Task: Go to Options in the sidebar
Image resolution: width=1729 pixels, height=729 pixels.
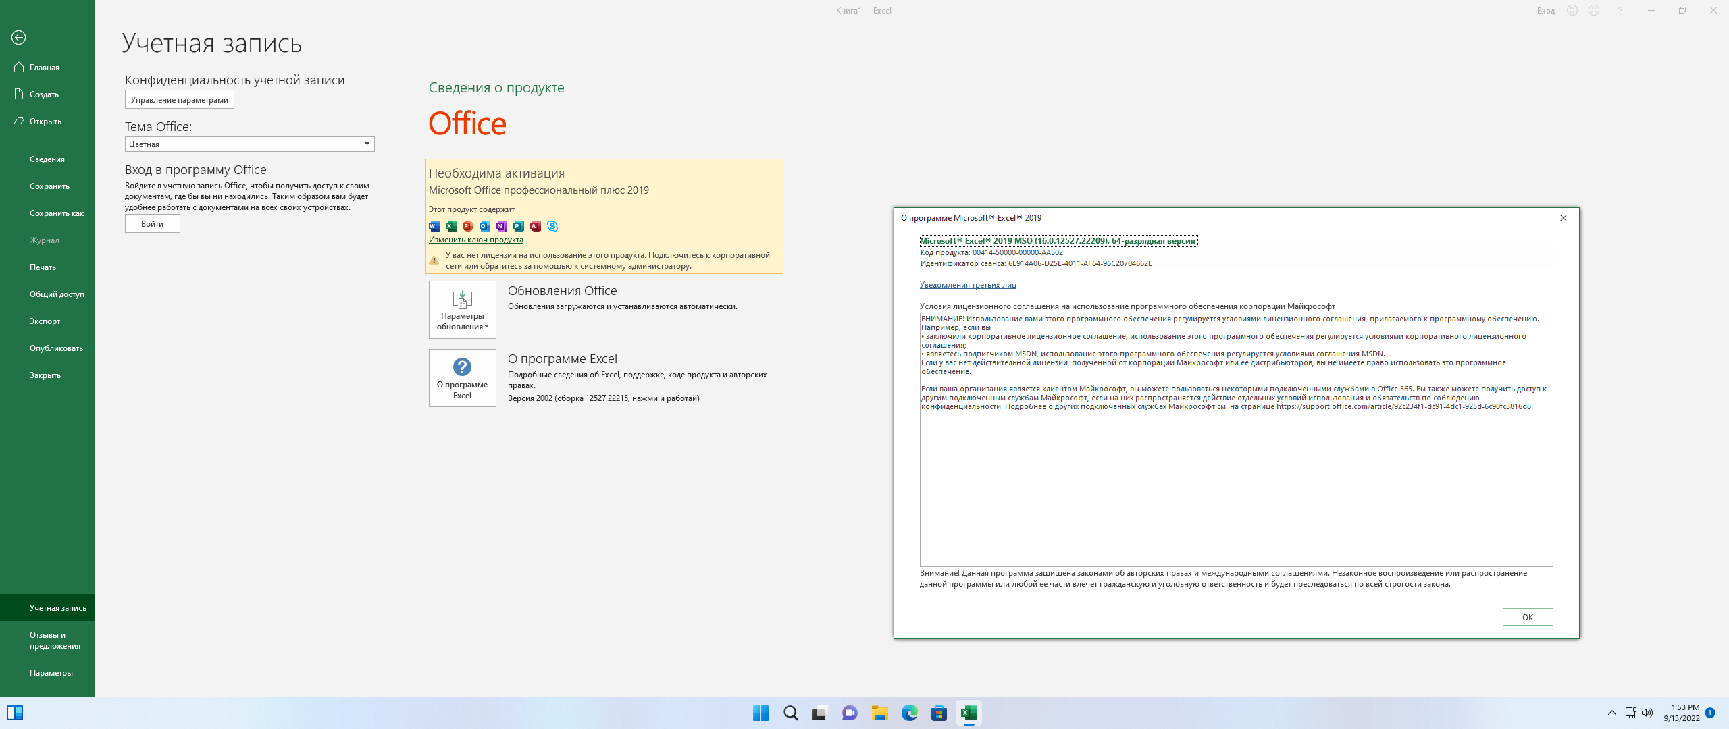Action: click(x=51, y=673)
